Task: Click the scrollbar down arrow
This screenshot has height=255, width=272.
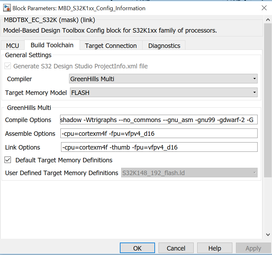Action: point(268,234)
